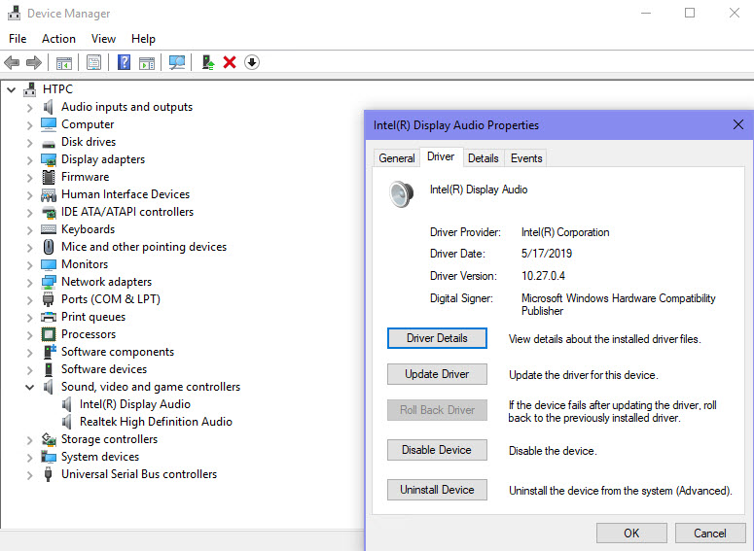This screenshot has width=754, height=551.
Task: Click the Firmware chip icon
Action: click(x=49, y=177)
